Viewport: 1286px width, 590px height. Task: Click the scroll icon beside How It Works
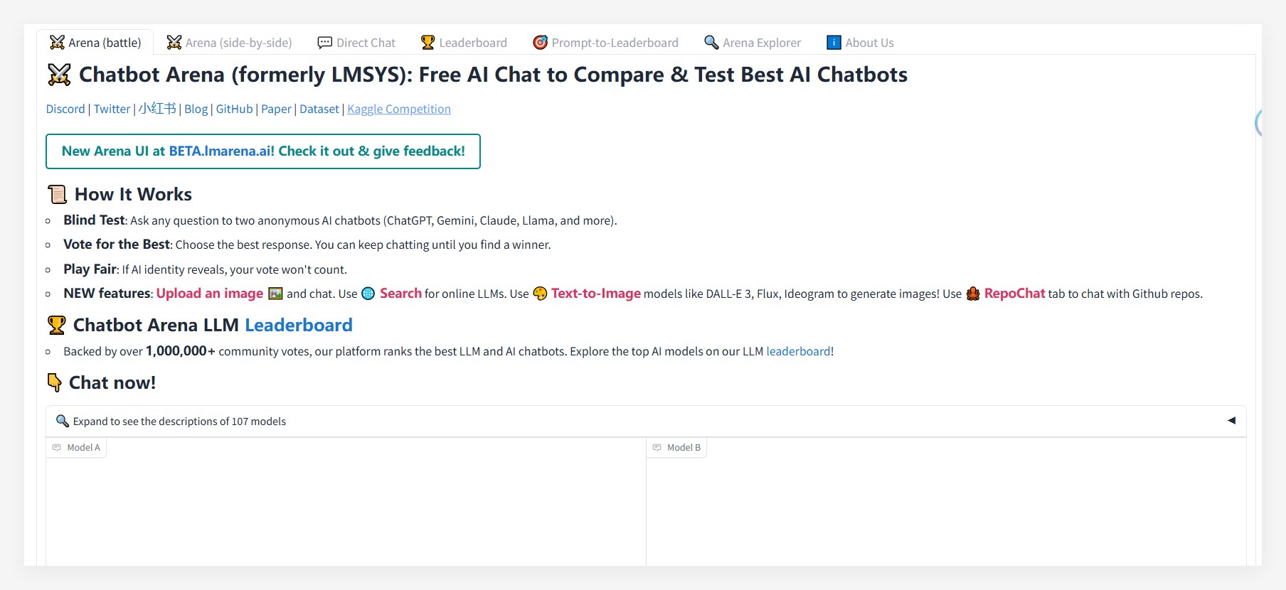(57, 194)
